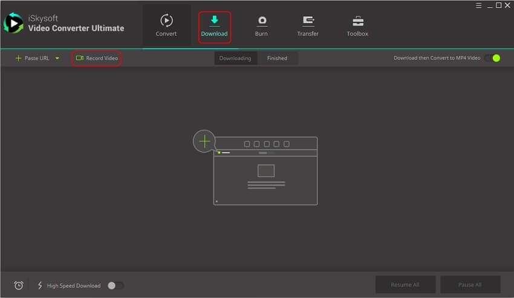The width and height of the screenshot is (514, 298).
Task: Disable Download then Convert to MP4 toggle
Action: pos(493,58)
